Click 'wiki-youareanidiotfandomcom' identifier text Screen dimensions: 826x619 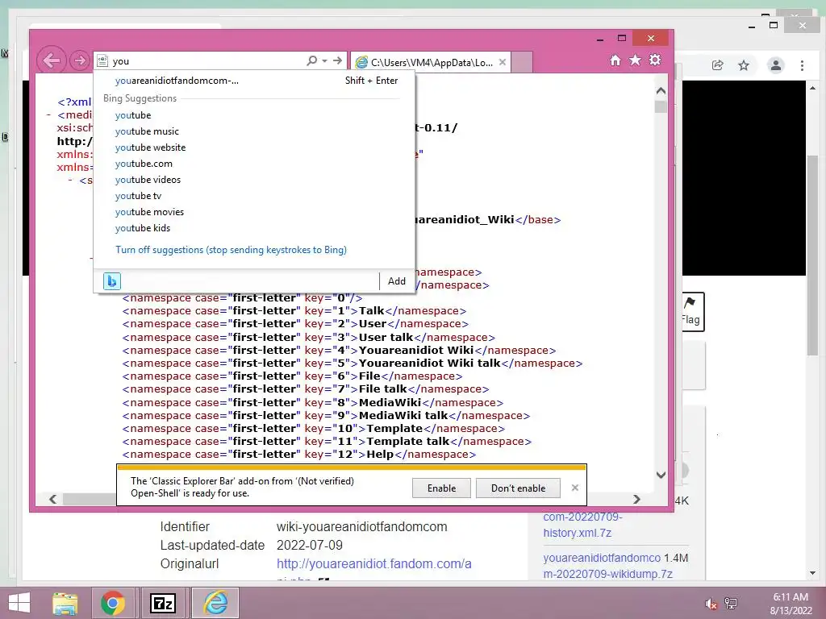(362, 527)
